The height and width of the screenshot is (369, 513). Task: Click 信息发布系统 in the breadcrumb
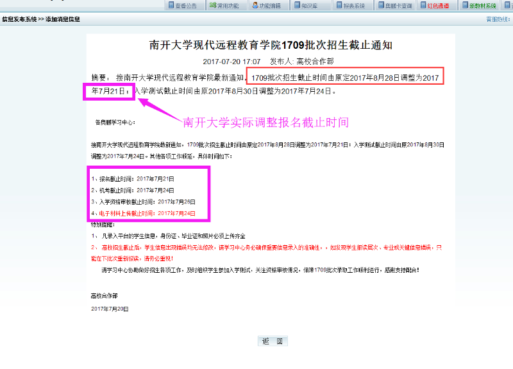(19, 19)
